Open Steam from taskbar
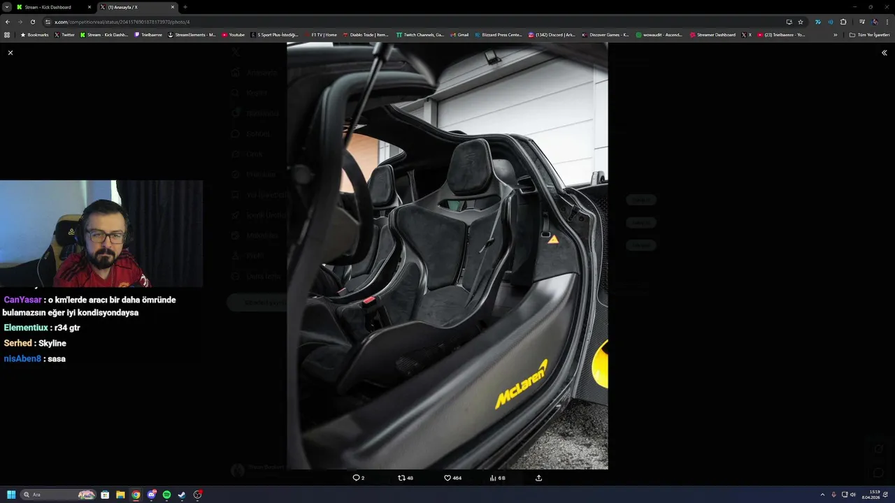The image size is (895, 503). 182,495
